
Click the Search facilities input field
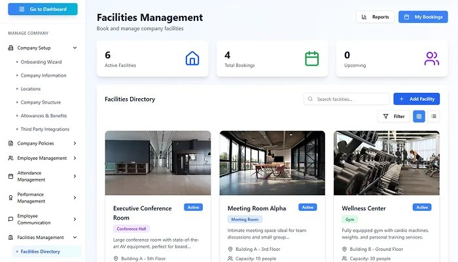[350, 99]
